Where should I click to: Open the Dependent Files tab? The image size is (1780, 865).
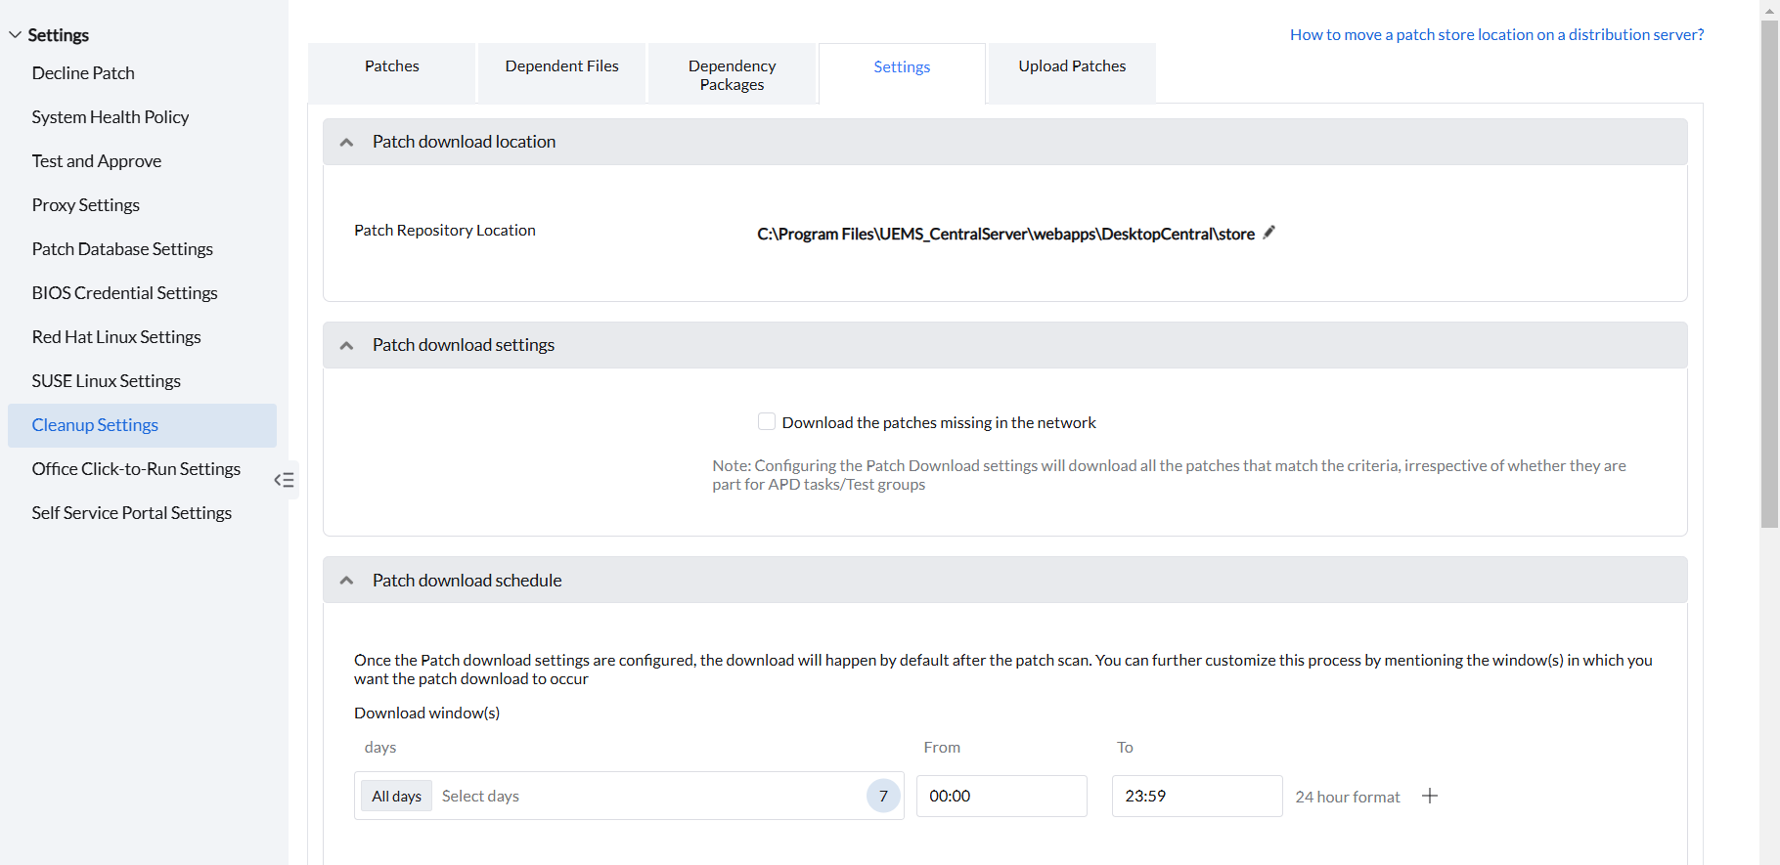[561, 66]
